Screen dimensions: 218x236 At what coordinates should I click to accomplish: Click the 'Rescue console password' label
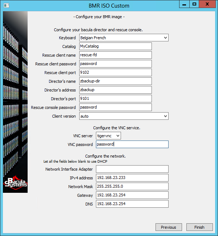pyautogui.click(x=53, y=107)
